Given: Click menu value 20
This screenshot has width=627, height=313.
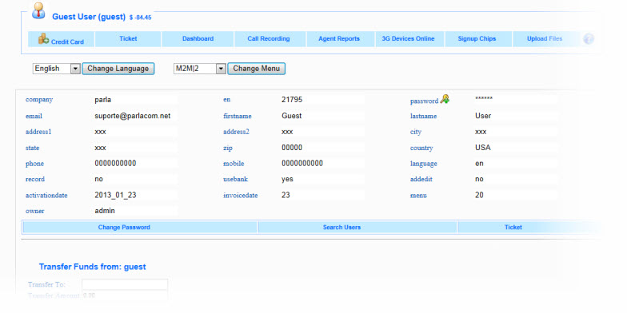Looking at the screenshot, I should [479, 195].
